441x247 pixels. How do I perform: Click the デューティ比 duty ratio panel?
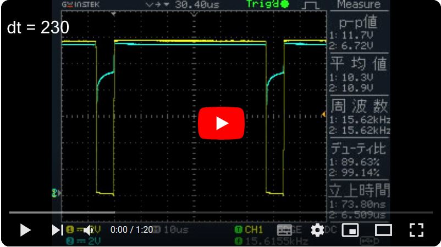coord(359,158)
